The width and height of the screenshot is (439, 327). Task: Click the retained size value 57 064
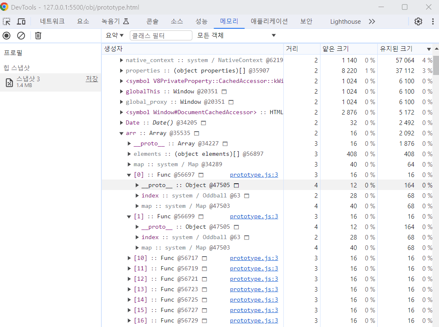pyautogui.click(x=405, y=60)
